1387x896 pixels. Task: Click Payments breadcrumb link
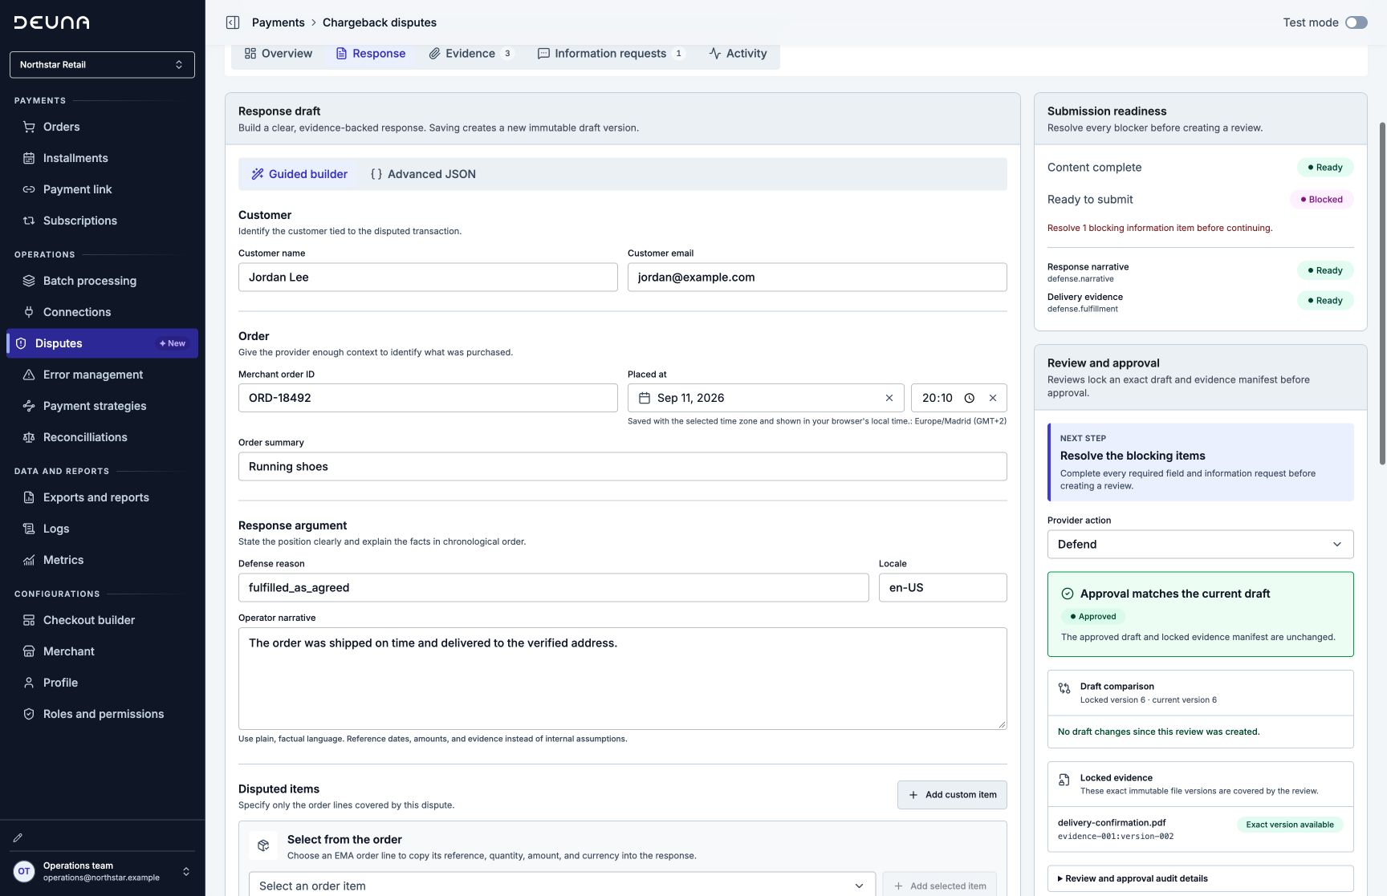pyautogui.click(x=278, y=22)
